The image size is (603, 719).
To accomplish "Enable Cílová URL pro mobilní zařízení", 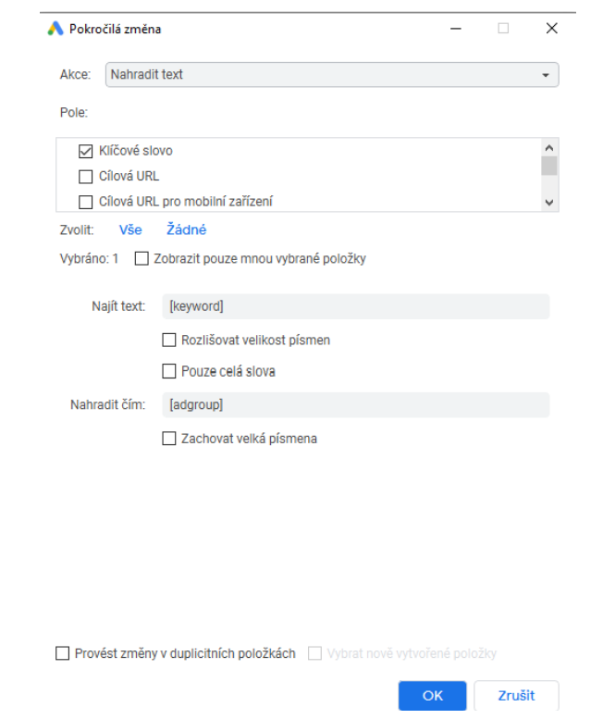I will pyautogui.click(x=86, y=202).
